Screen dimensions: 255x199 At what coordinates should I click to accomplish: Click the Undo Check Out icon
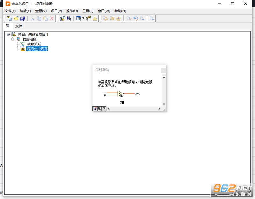(136, 18)
